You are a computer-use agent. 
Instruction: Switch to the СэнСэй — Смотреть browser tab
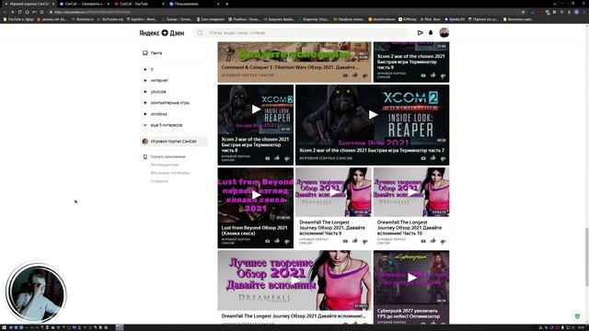click(x=84, y=4)
